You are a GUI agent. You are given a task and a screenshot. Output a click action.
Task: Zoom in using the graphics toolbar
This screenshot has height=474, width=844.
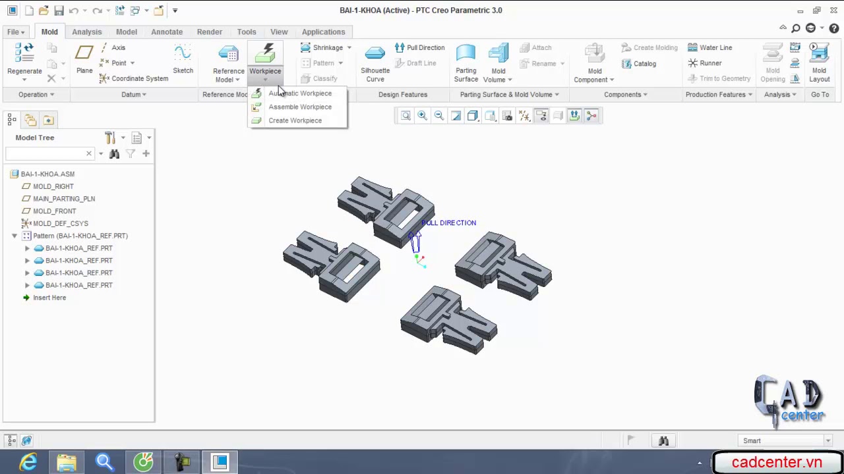[422, 116]
